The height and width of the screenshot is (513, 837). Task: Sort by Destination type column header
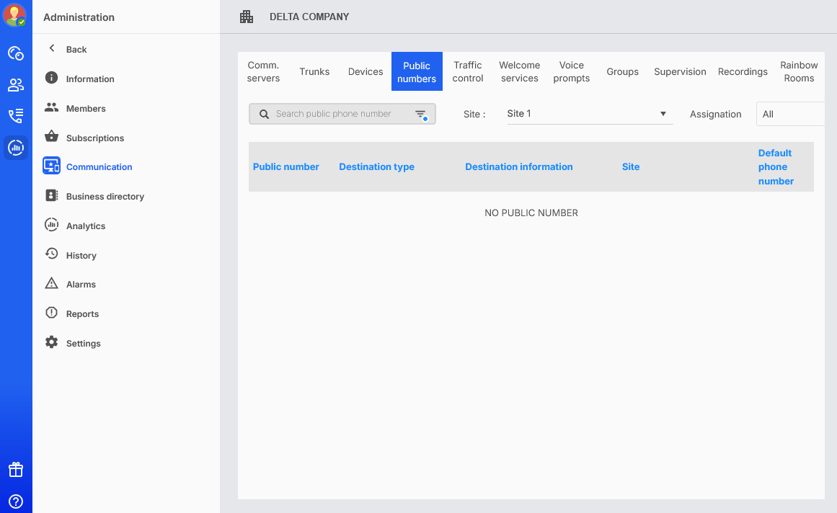[x=376, y=166]
